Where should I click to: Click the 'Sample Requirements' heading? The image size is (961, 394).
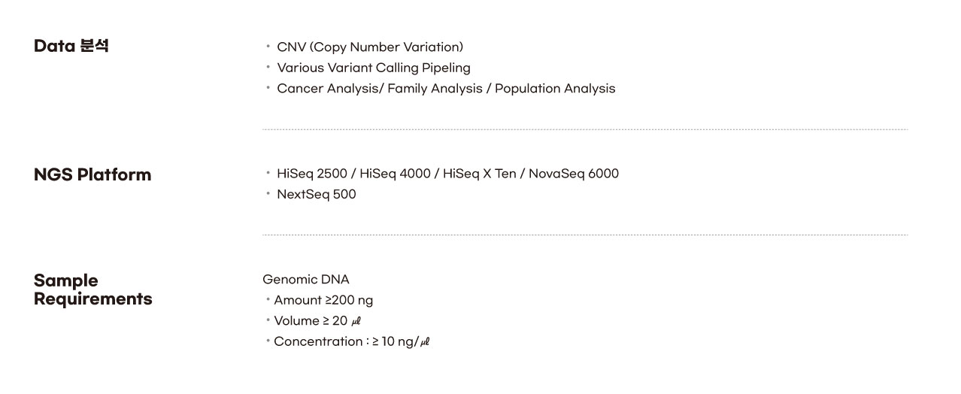tap(93, 289)
